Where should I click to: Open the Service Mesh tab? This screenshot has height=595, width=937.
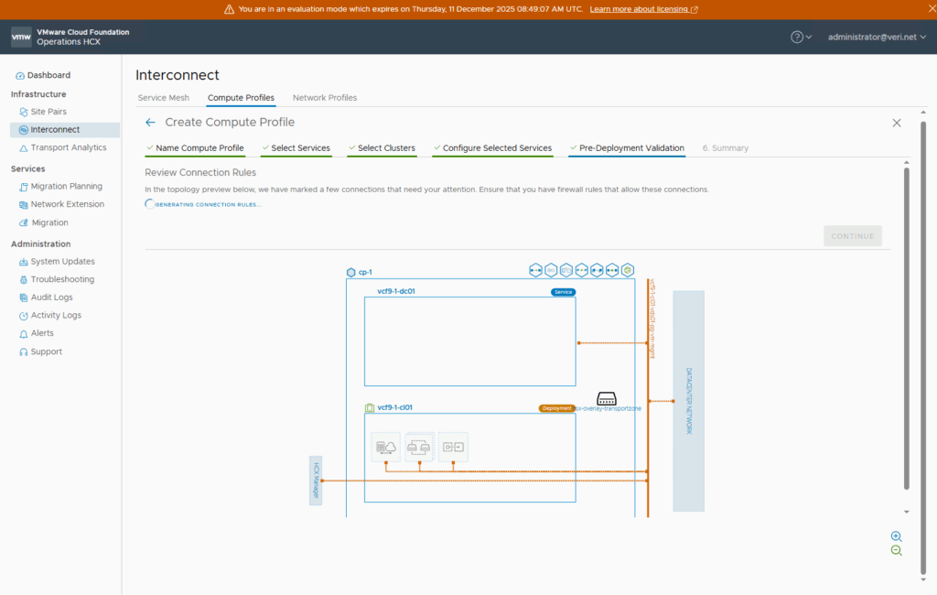click(163, 98)
